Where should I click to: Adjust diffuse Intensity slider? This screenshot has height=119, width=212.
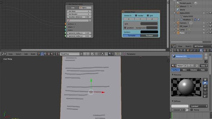pos(180,110)
